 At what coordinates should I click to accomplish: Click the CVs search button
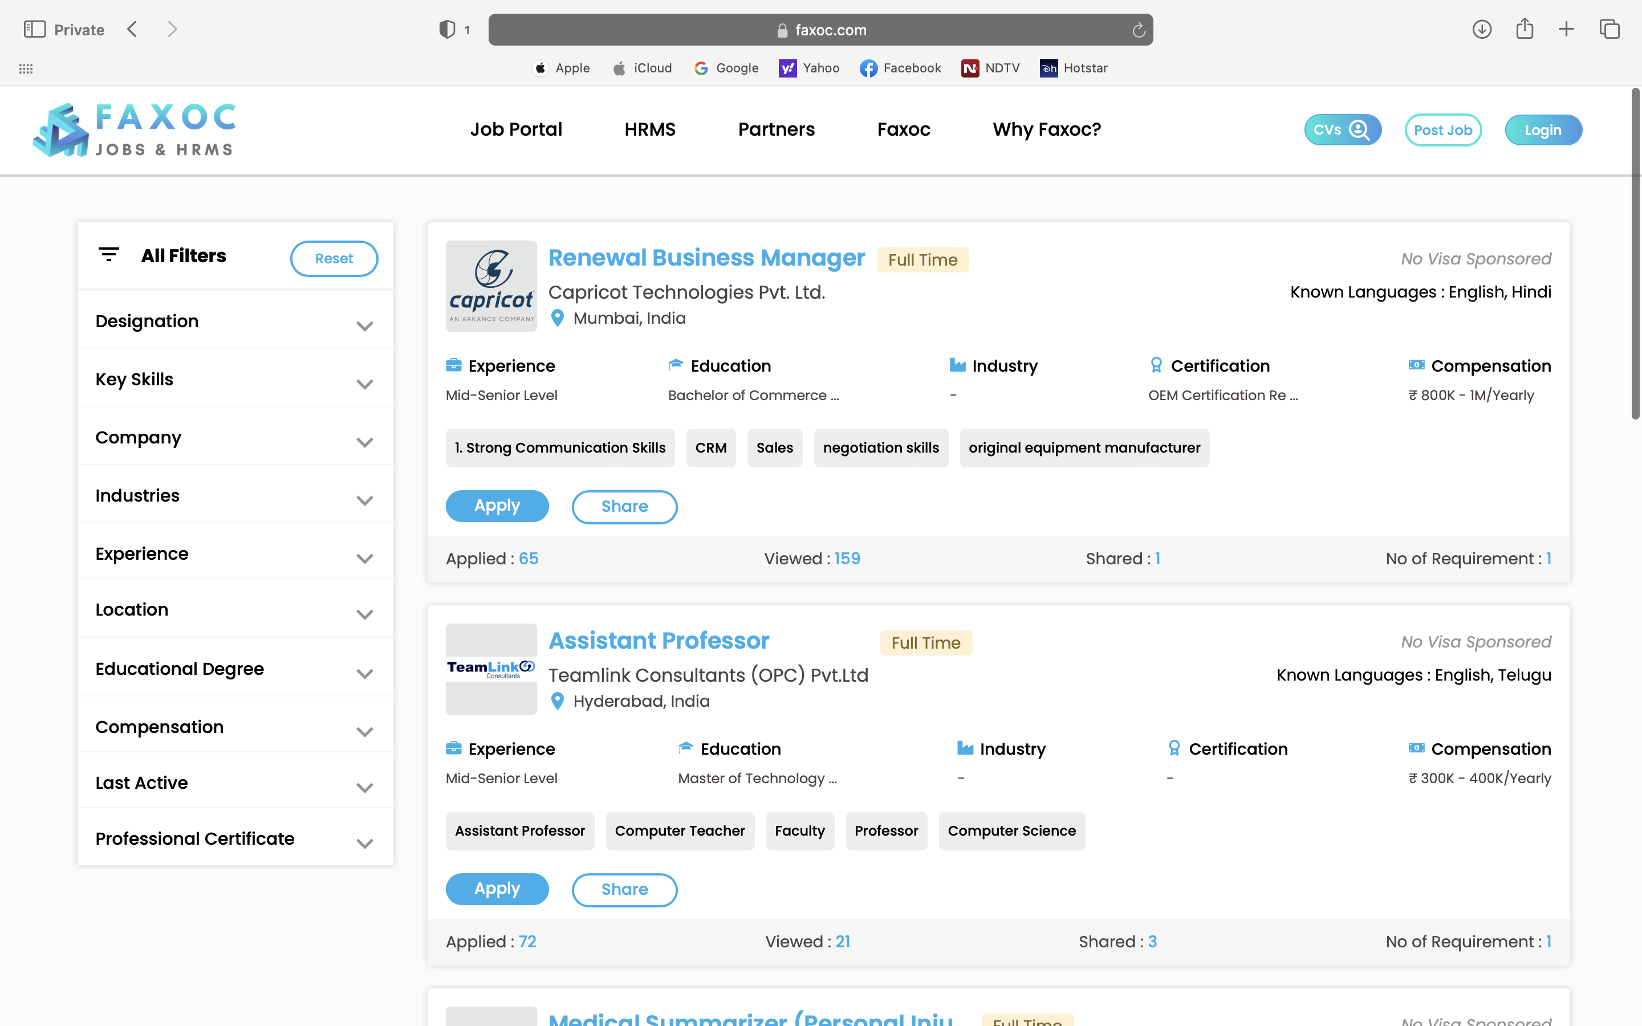coord(1342,129)
